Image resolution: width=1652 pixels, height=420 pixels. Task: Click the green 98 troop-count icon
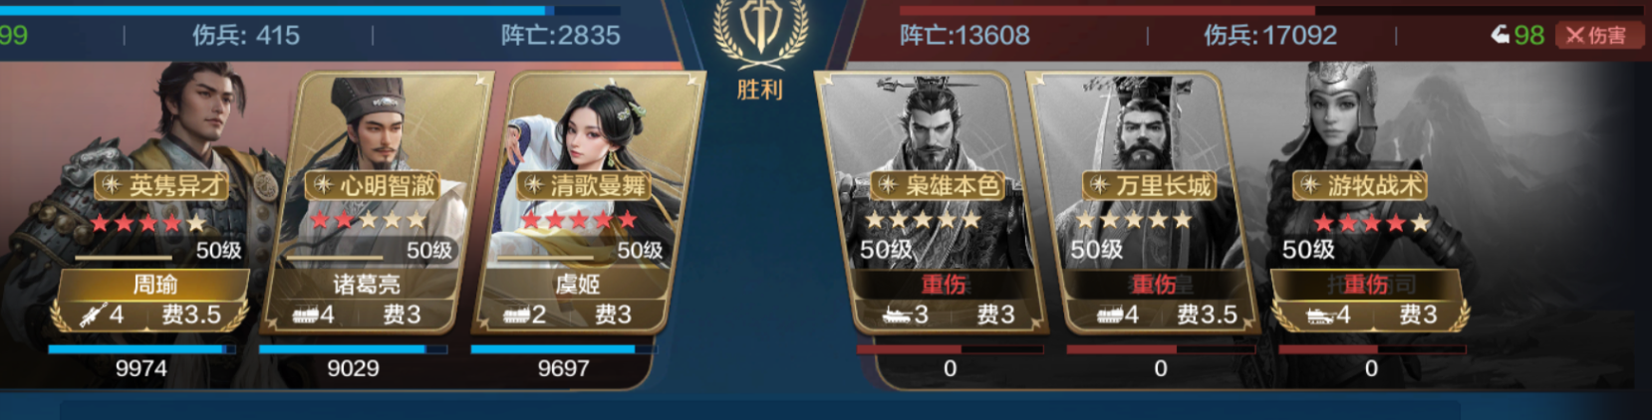coord(1516,36)
